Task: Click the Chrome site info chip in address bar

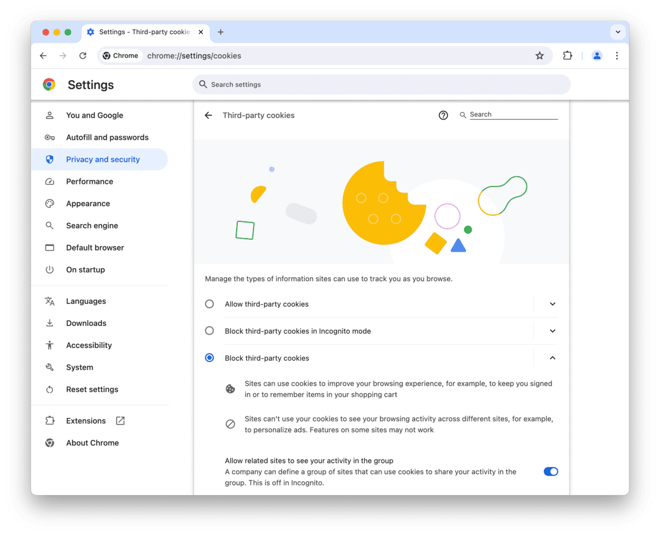Action: (x=120, y=56)
